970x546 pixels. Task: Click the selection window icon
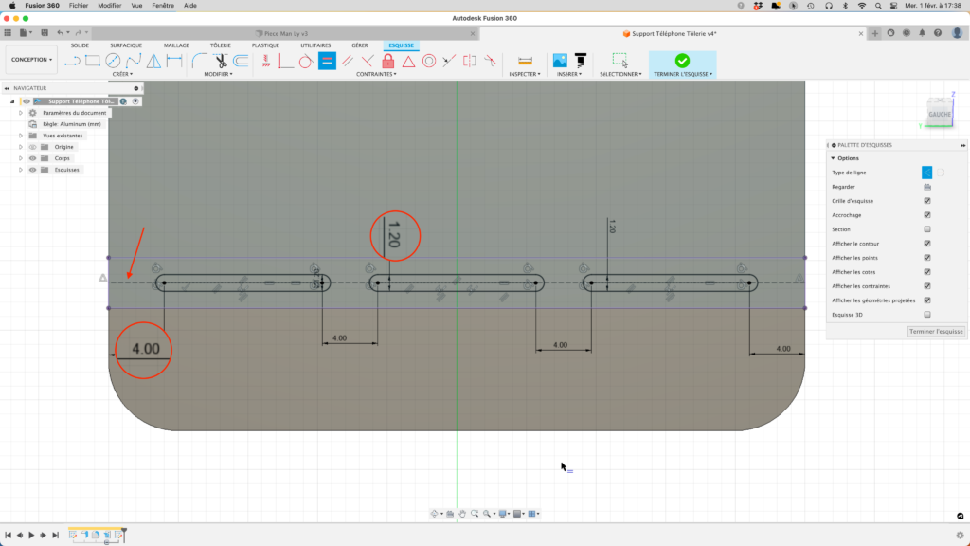click(x=620, y=60)
